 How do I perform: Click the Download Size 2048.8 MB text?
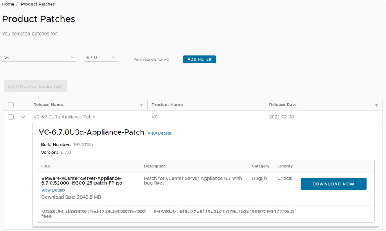pos(71,197)
